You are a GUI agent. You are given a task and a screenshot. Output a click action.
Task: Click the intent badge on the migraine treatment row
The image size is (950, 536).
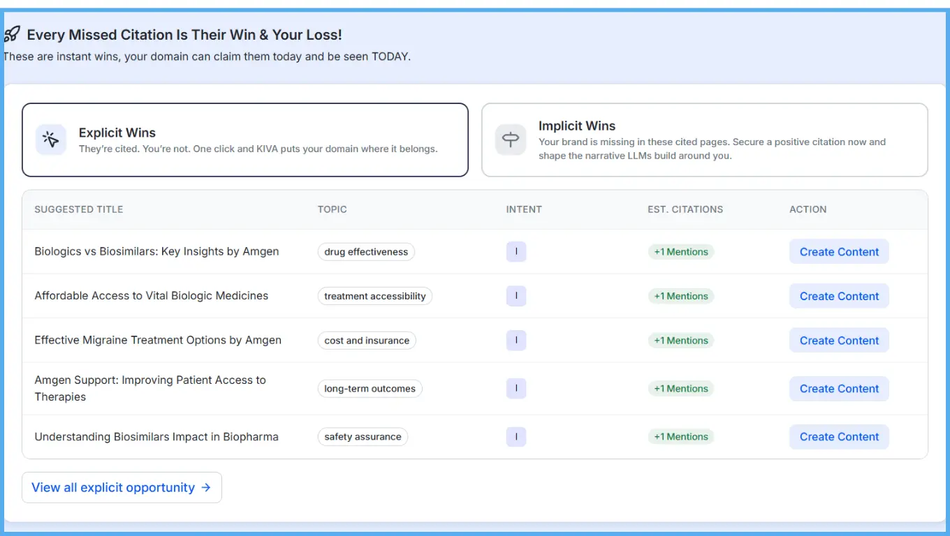click(516, 340)
